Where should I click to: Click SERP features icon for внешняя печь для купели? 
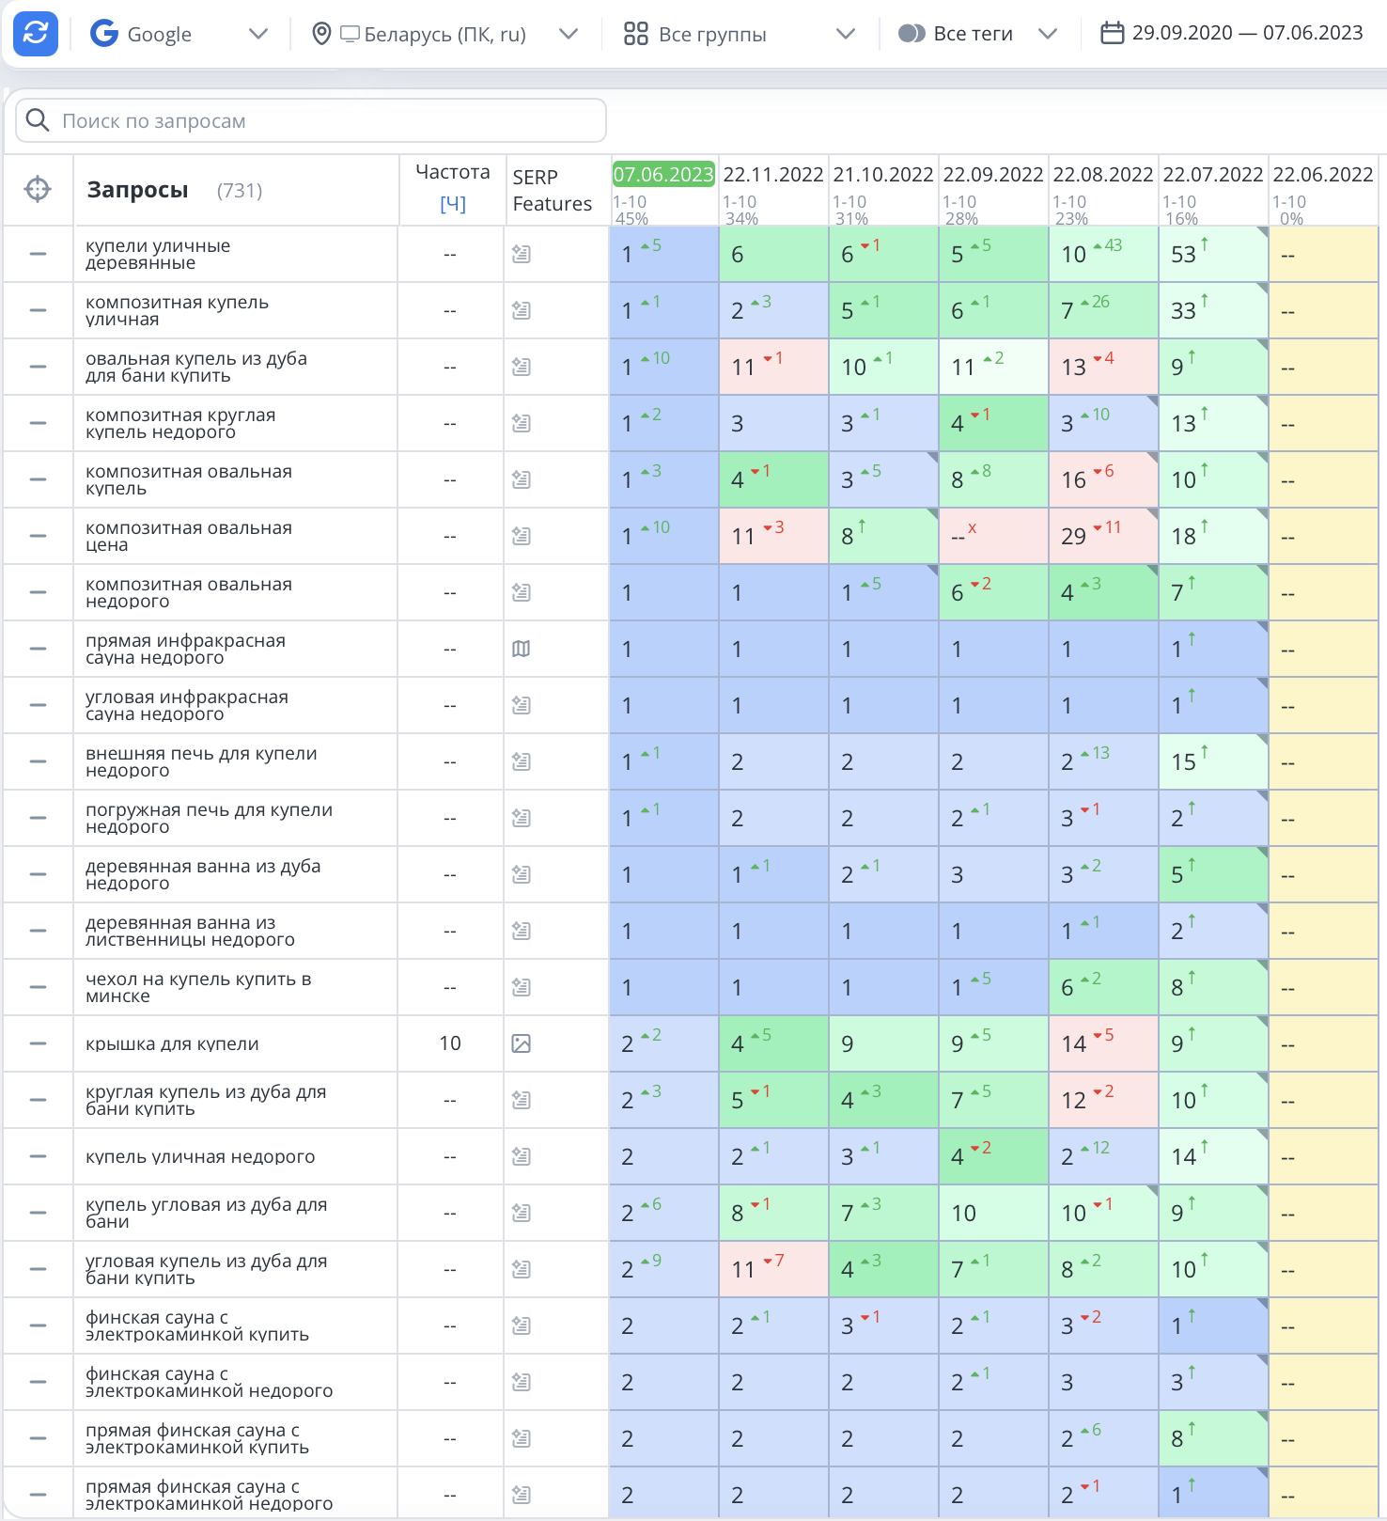522,761
